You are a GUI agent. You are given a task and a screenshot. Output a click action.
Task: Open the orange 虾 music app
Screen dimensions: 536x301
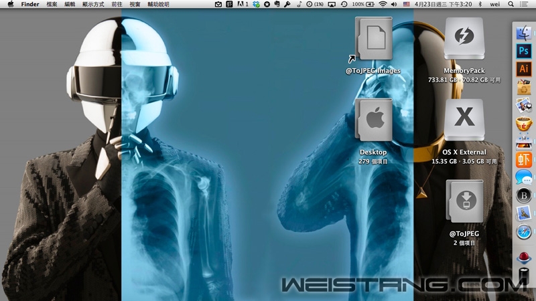click(524, 160)
